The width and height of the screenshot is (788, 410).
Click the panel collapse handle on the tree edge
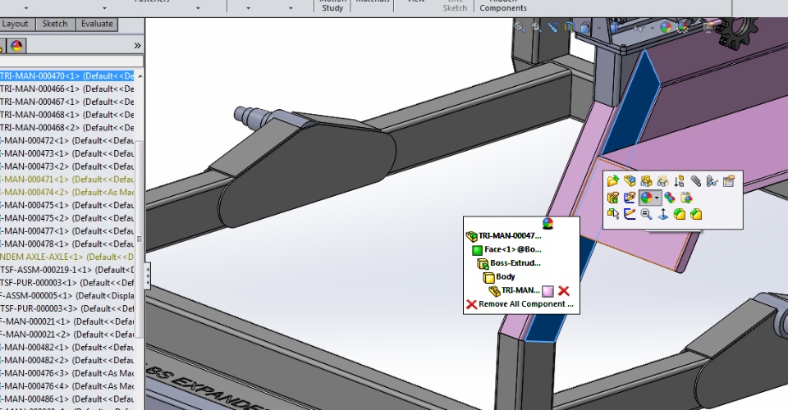(147, 276)
